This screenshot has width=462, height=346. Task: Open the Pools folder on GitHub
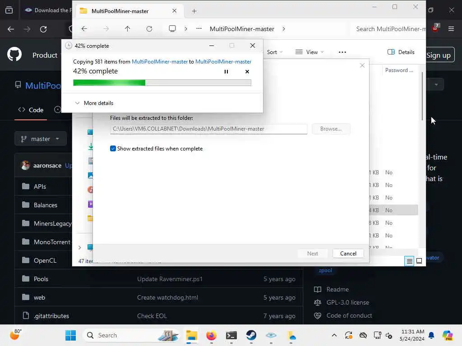41,279
